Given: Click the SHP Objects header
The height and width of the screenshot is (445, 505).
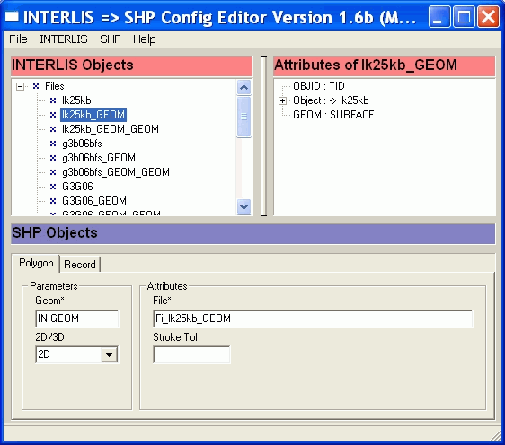Looking at the screenshot, I should 252,234.
